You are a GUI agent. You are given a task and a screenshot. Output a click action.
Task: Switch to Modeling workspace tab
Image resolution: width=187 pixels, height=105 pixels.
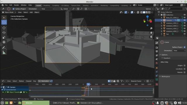(x=46, y=6)
